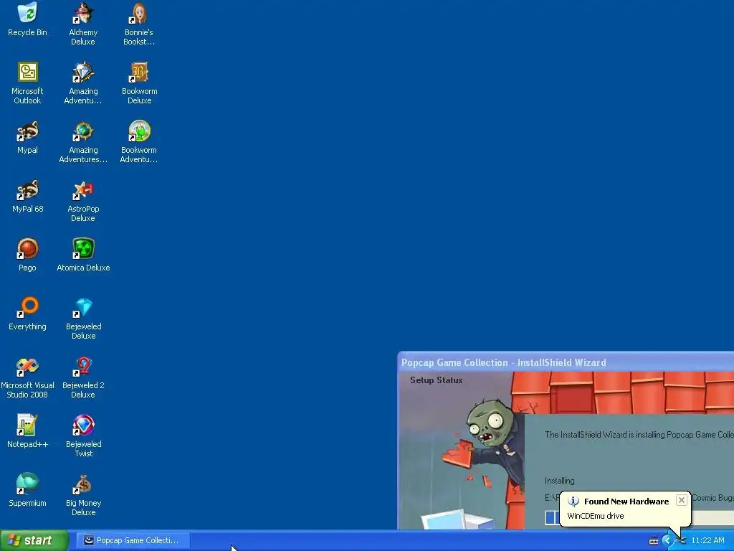The image size is (734, 551).
Task: Click the Popcap Game Collection taskbar button
Action: tap(133, 540)
